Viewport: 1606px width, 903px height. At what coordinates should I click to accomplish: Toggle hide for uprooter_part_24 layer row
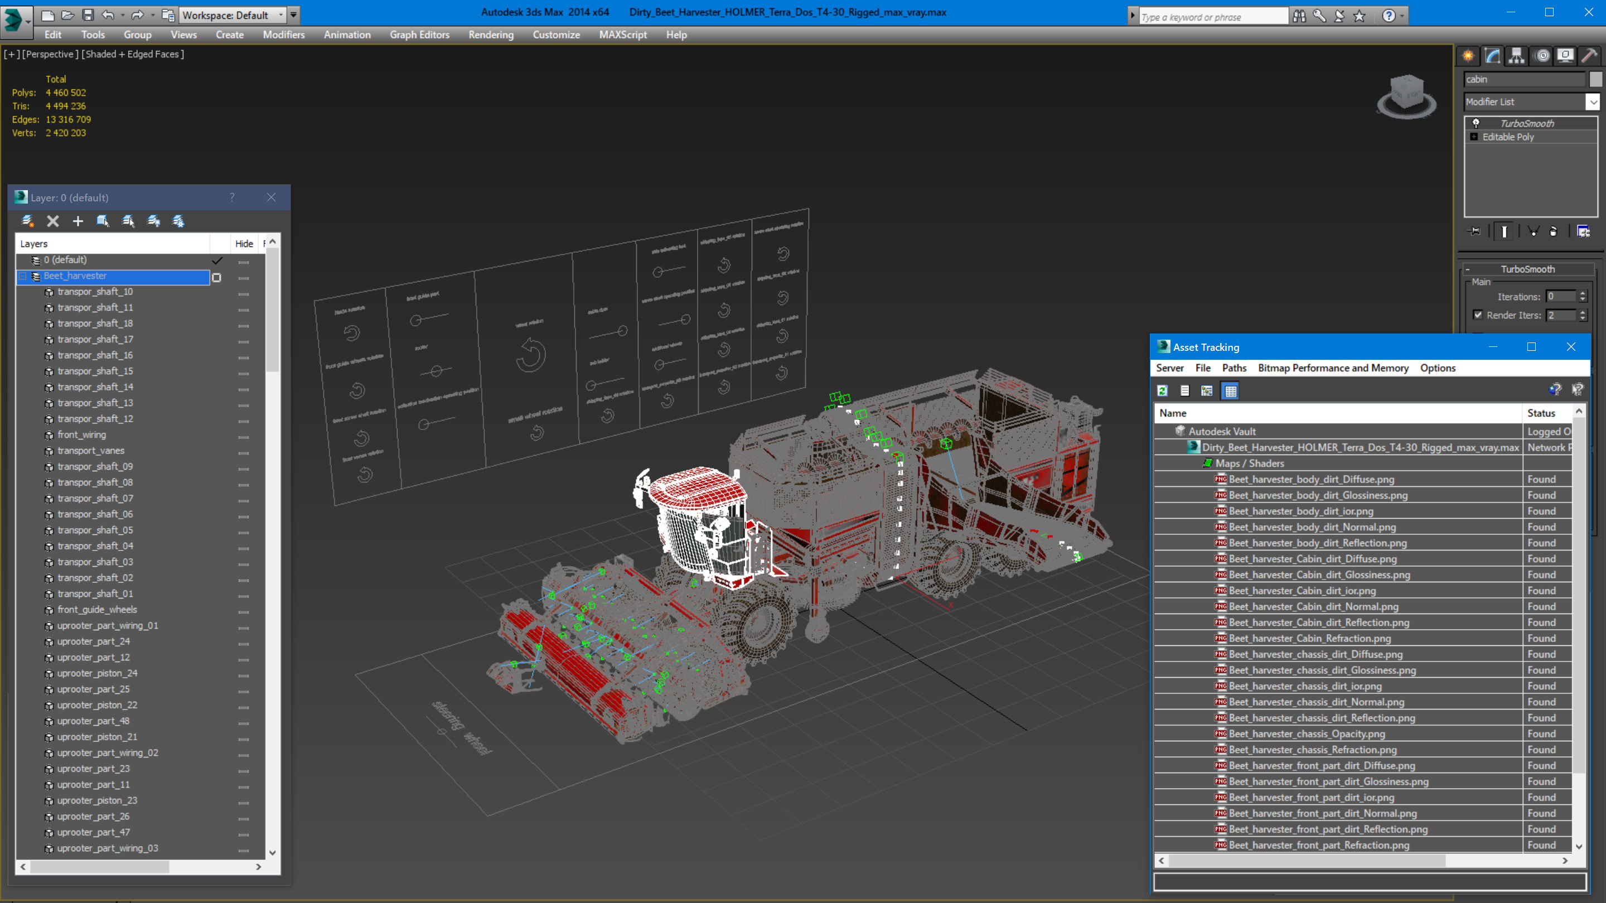click(244, 644)
